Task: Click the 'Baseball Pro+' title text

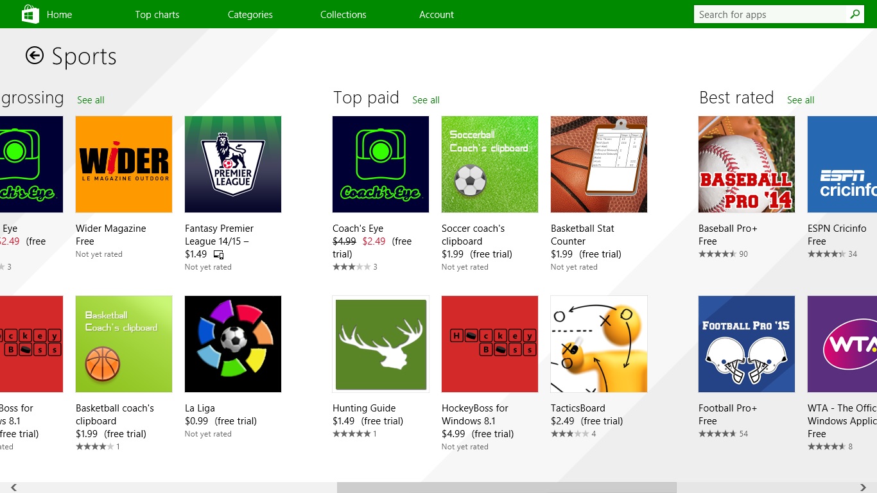Action: click(x=728, y=229)
